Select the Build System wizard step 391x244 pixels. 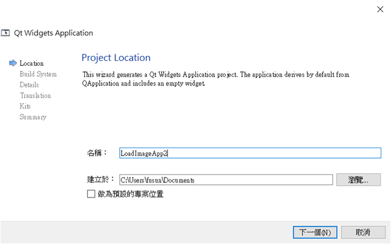(x=38, y=74)
